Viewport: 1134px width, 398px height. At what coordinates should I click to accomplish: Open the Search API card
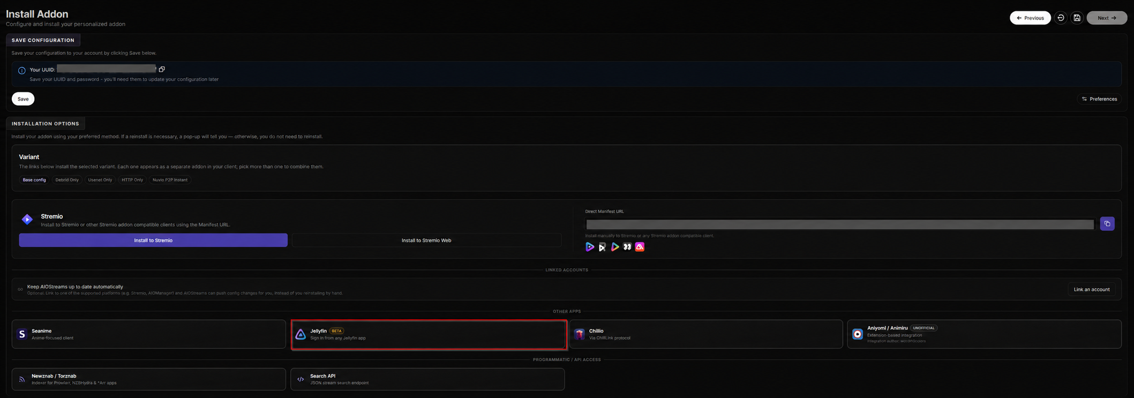point(427,379)
